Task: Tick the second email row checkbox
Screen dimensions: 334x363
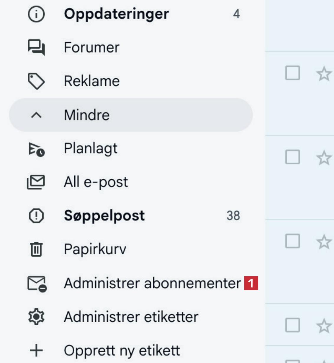Action: [x=292, y=157]
